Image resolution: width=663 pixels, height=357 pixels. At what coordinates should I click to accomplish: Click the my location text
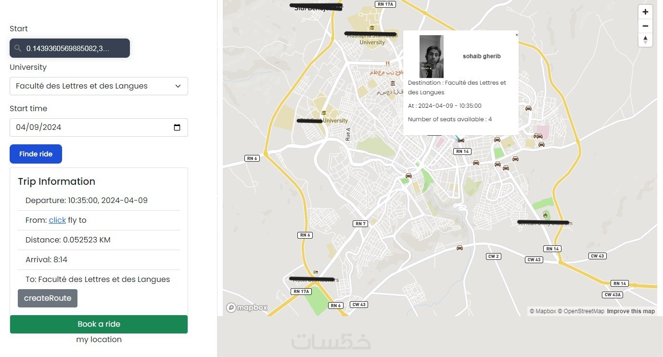pyautogui.click(x=99, y=340)
